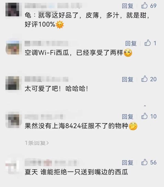This screenshot has width=164, height=187.
Task: Tap the sun emoji after 好评100%
Action: [x=60, y=25]
